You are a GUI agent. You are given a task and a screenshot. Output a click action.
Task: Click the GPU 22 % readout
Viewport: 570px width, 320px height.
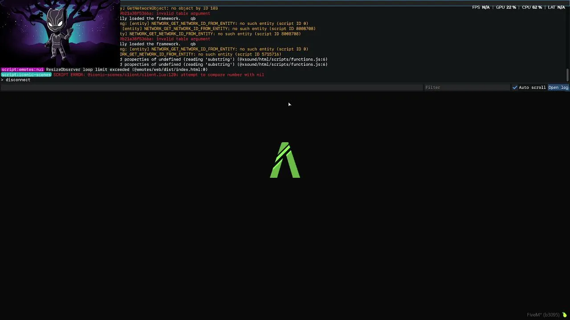point(506,8)
